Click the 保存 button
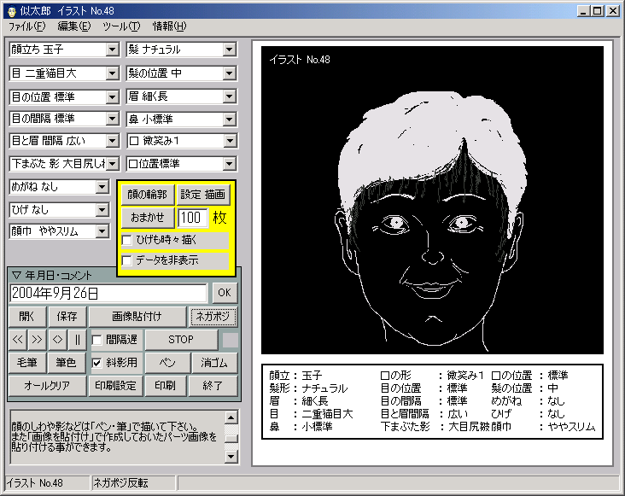This screenshot has height=496, width=625. pyautogui.click(x=67, y=317)
